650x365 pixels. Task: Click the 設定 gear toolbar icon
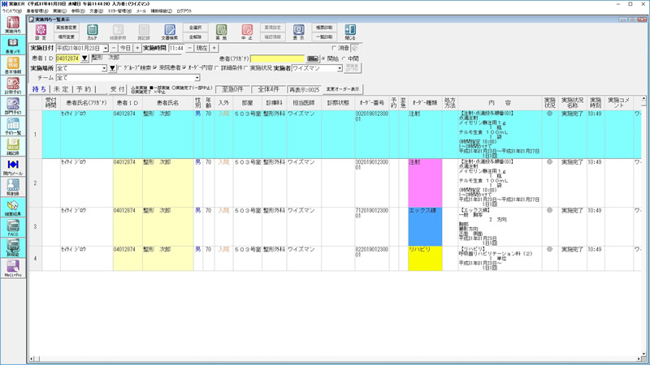[x=41, y=32]
